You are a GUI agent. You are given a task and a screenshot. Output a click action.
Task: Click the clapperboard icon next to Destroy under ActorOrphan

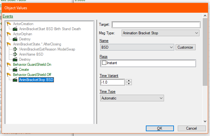tap(15, 39)
